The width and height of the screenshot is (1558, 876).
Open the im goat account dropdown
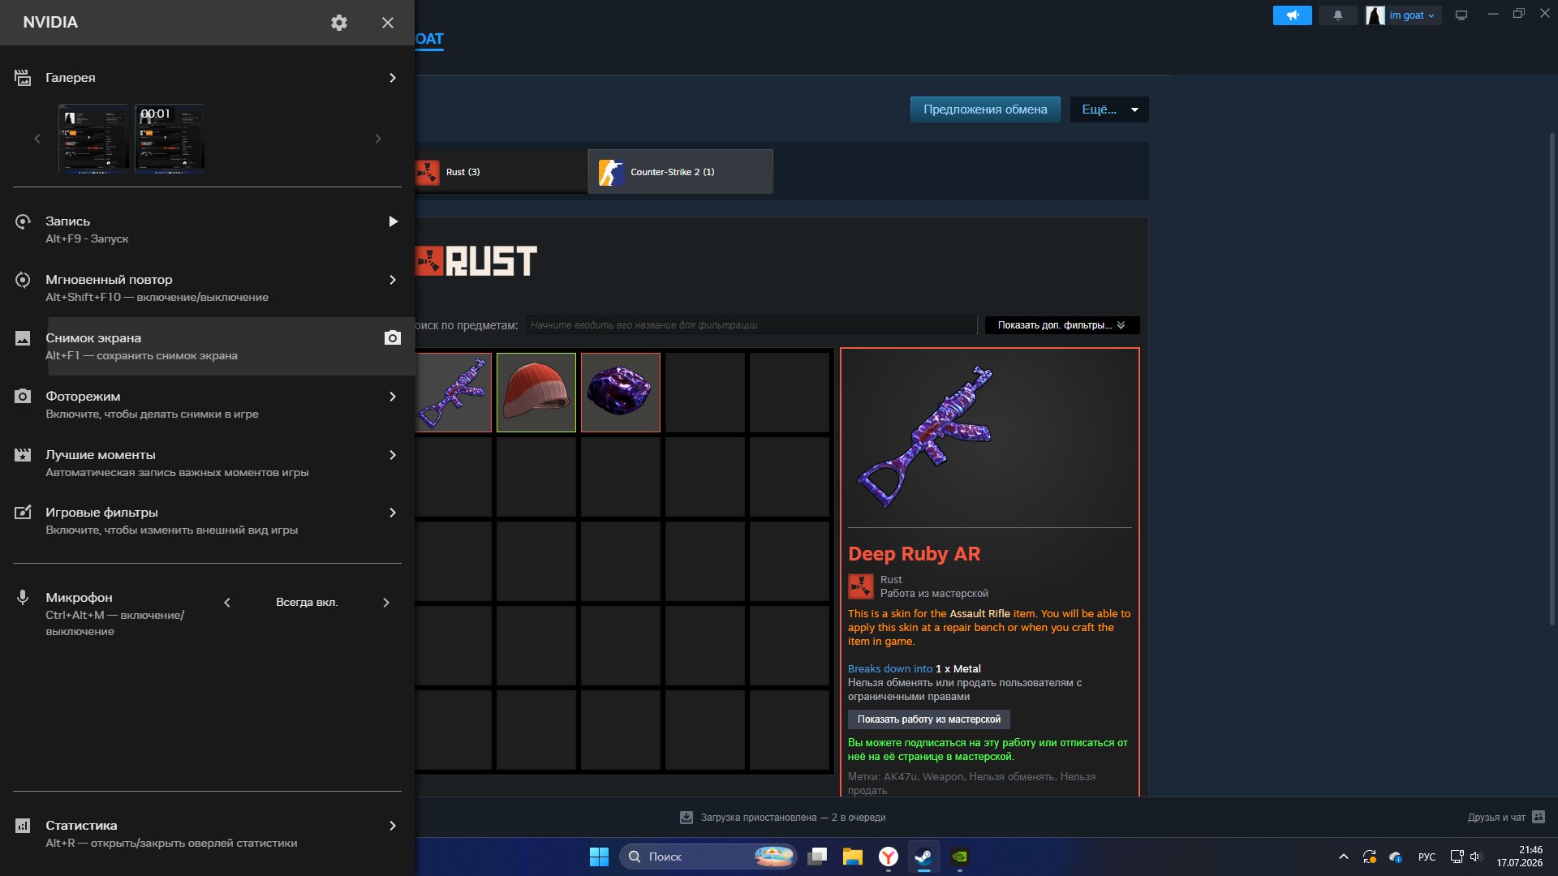(1404, 15)
